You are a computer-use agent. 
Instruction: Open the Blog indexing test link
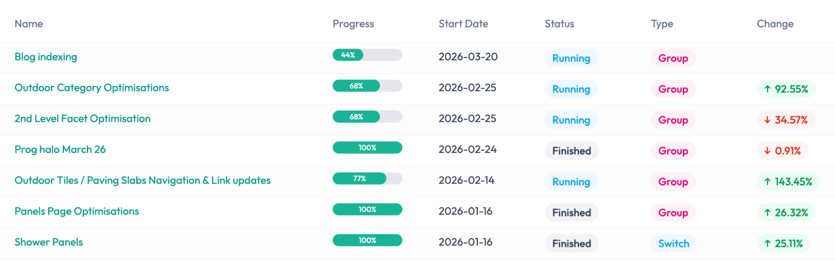pos(46,57)
